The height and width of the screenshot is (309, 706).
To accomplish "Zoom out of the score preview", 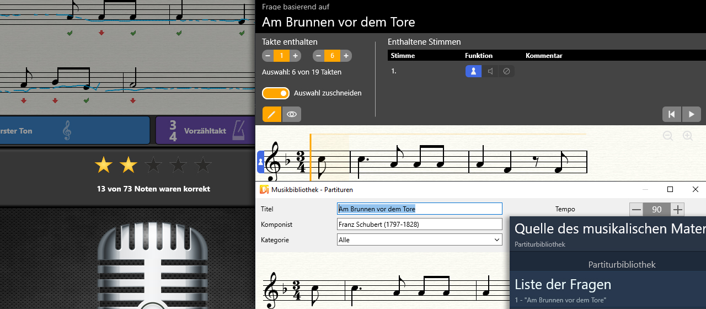I will 668,136.
